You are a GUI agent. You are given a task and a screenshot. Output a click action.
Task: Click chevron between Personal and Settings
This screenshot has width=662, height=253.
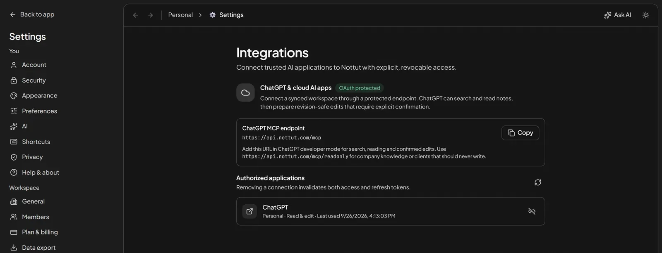201,15
